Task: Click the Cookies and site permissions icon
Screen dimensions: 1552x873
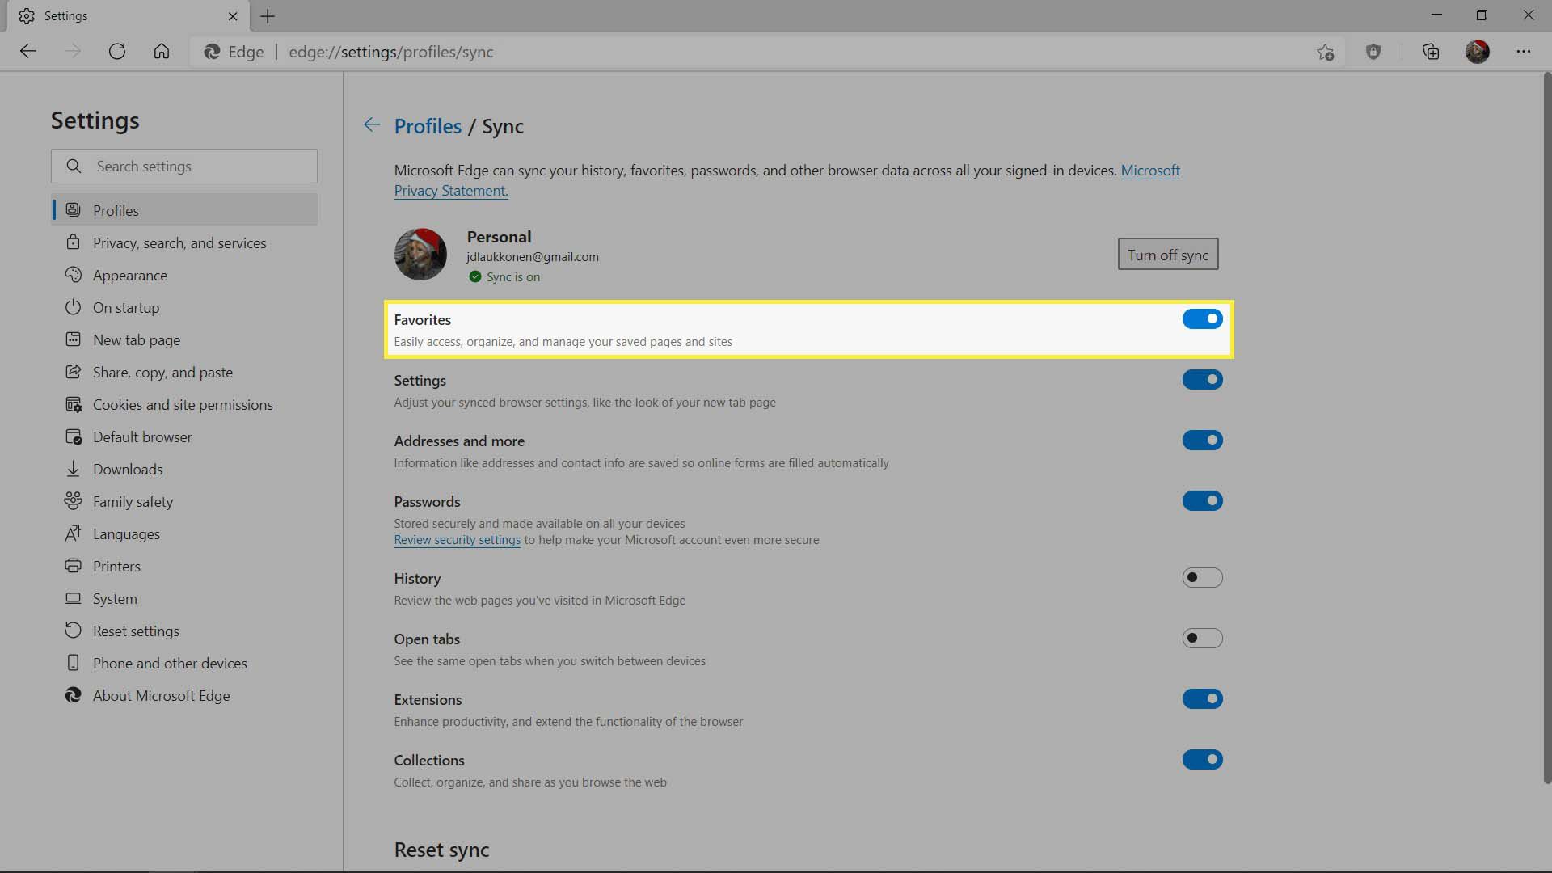Action: click(x=74, y=404)
